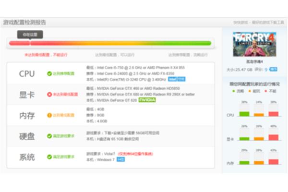
Task: Click the 8GB recommended memory line
Action: (x=95, y=115)
